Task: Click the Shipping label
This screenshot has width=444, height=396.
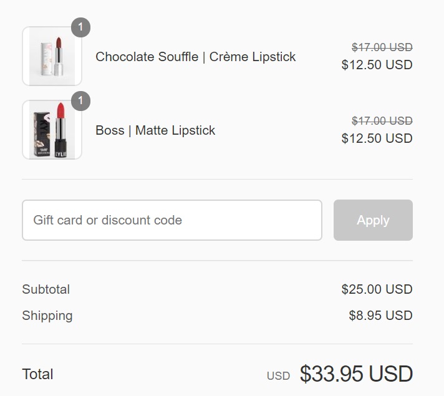Action: point(47,316)
